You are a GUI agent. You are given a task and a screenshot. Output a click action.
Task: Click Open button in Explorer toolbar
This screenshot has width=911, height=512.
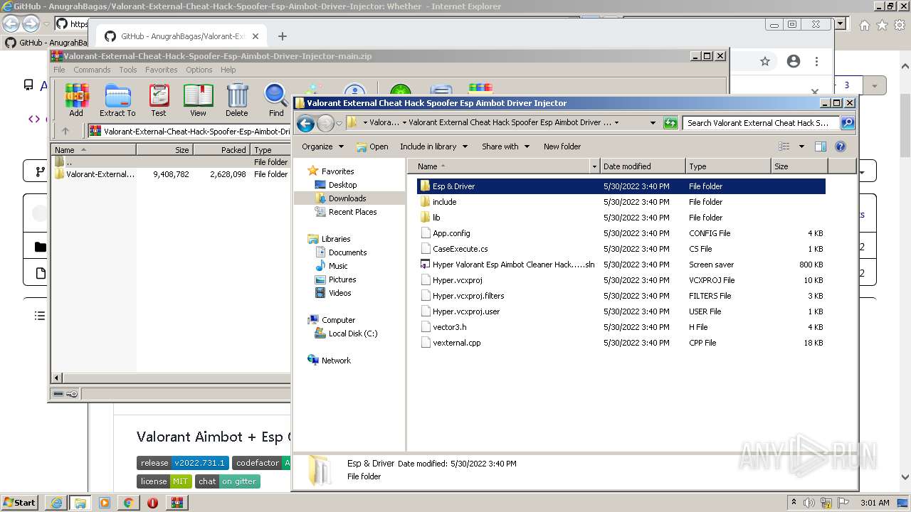372,146
